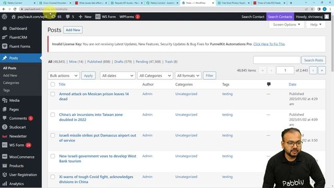334x188 pixels.
Task: Click the current page number field
Action: [x=285, y=70]
